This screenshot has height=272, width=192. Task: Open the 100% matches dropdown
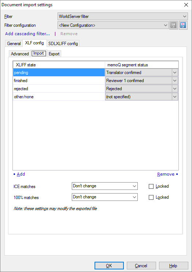[105, 197]
